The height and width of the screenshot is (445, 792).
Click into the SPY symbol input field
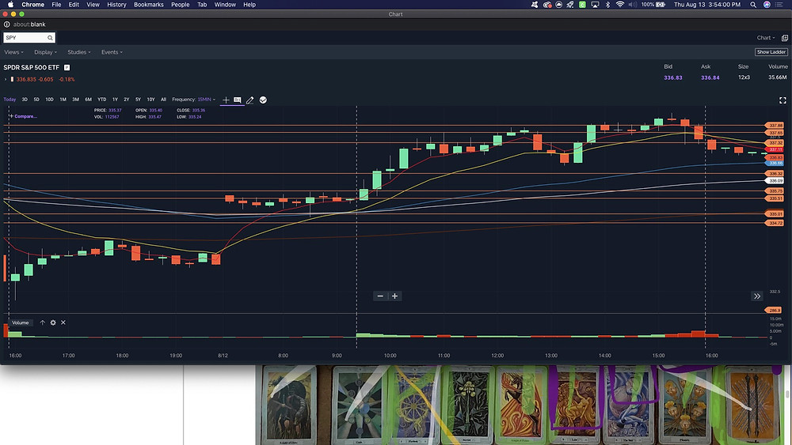pos(29,38)
